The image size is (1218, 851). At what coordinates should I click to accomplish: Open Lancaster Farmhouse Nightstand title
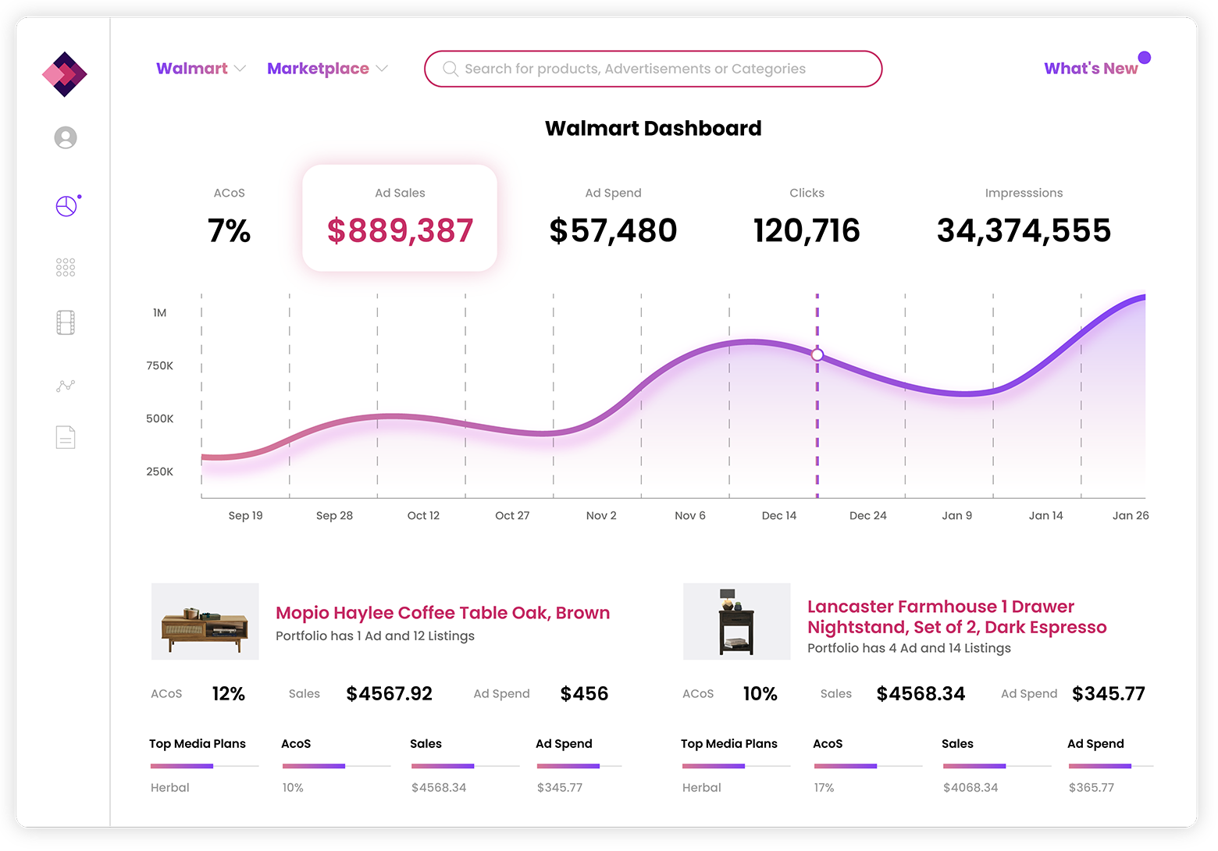click(x=956, y=617)
